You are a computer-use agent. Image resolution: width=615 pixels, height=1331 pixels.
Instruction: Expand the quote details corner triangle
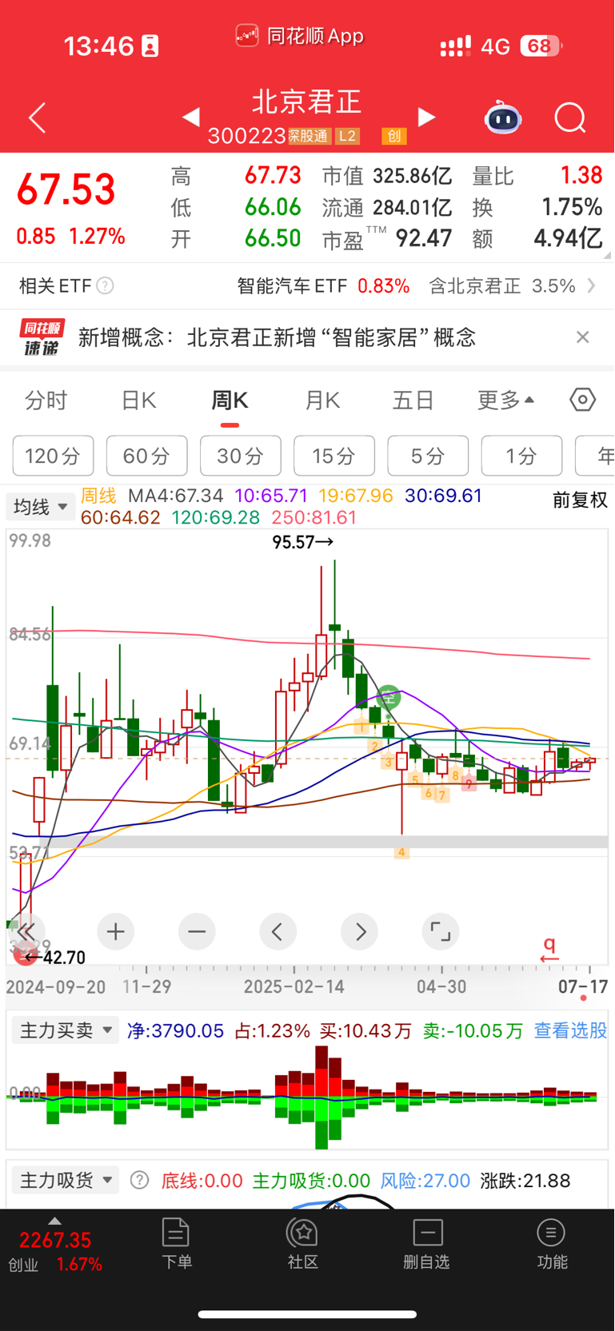606,255
